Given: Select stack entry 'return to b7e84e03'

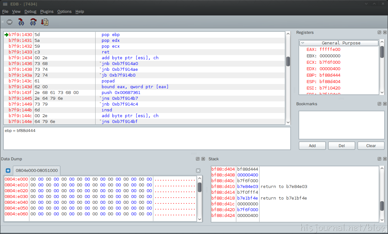Looking at the screenshot, I should [x=284, y=187].
